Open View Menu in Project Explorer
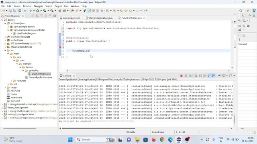The image size is (257, 144). (46, 16)
